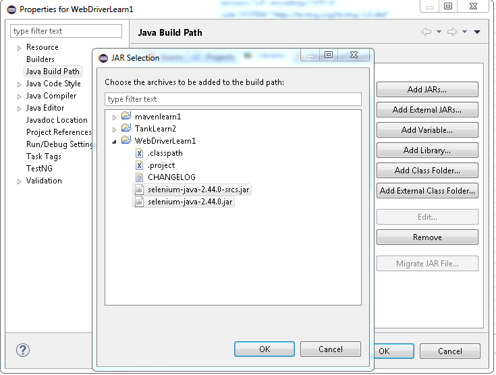Click the selenium-java-2.44.0.jar file icon

(139, 202)
